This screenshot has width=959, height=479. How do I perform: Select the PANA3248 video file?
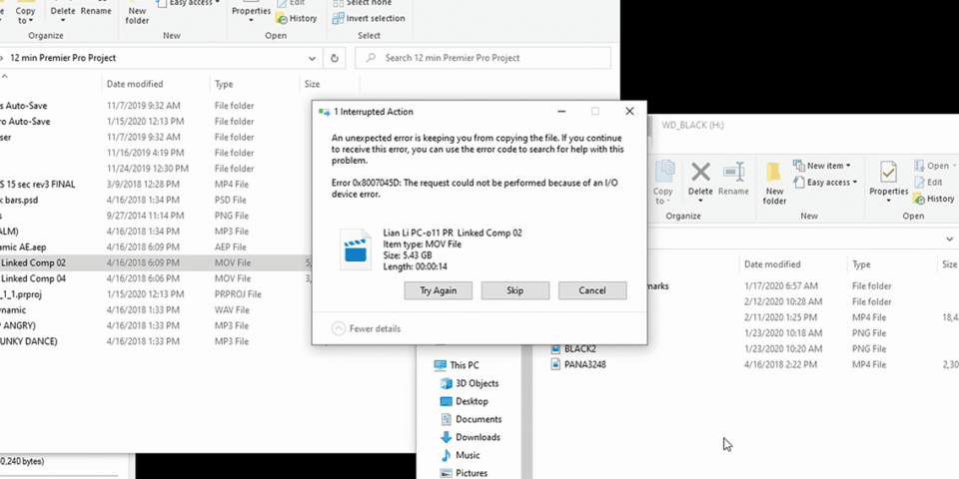[584, 365]
